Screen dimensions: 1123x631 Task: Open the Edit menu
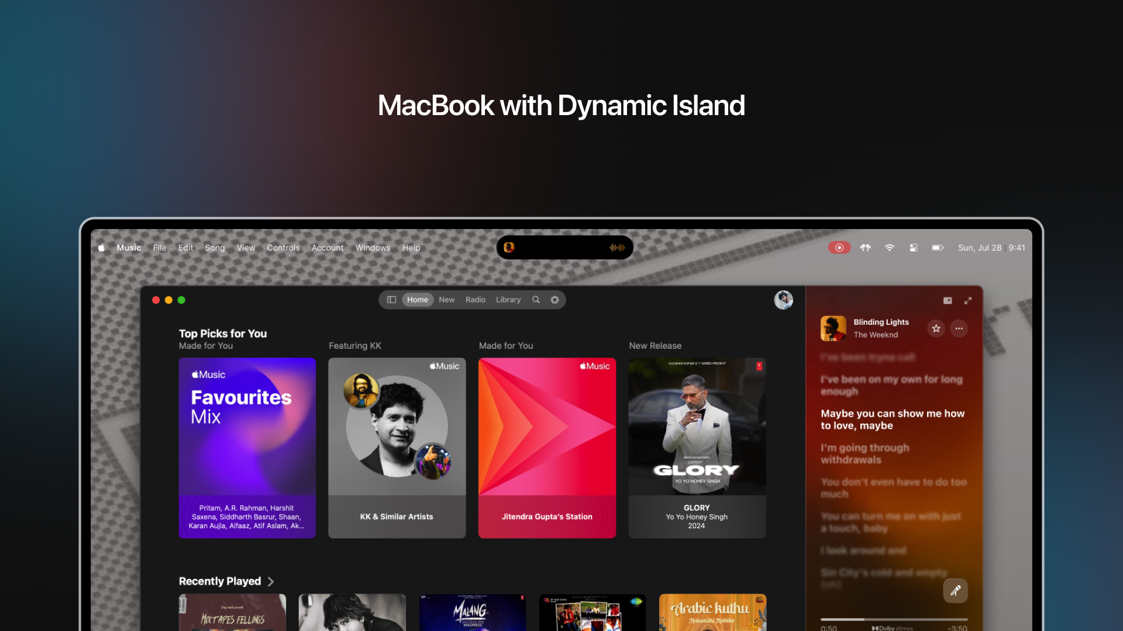click(x=185, y=248)
